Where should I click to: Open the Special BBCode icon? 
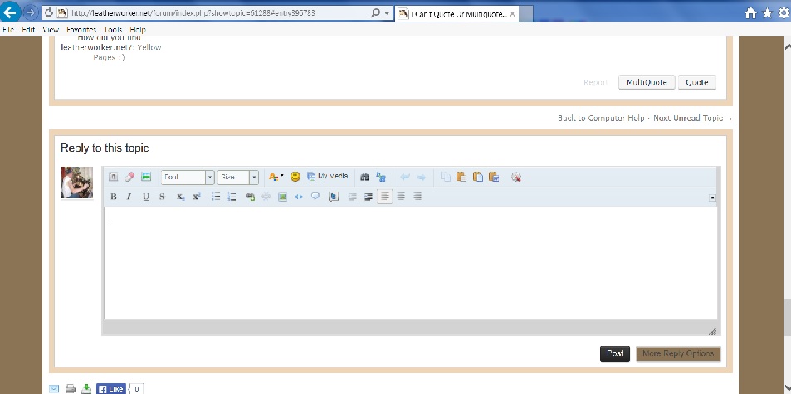click(146, 177)
